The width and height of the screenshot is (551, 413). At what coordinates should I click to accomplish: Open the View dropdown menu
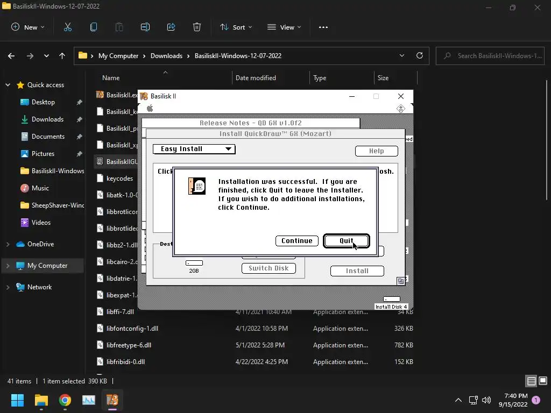point(284,27)
